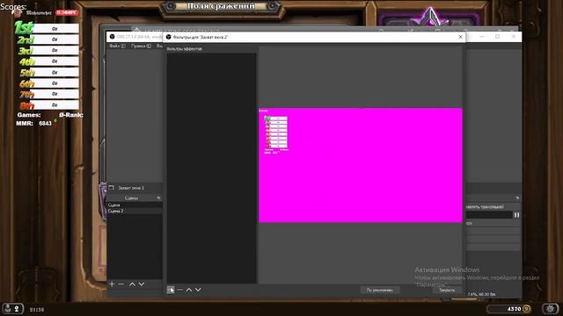Remove selected filter with minus button
Image resolution: width=563 pixels, height=316 pixels.
(x=179, y=290)
